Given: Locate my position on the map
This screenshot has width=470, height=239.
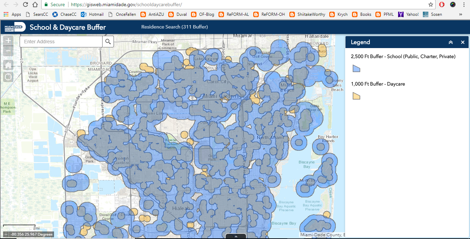Looking at the screenshot, I should (x=8, y=77).
